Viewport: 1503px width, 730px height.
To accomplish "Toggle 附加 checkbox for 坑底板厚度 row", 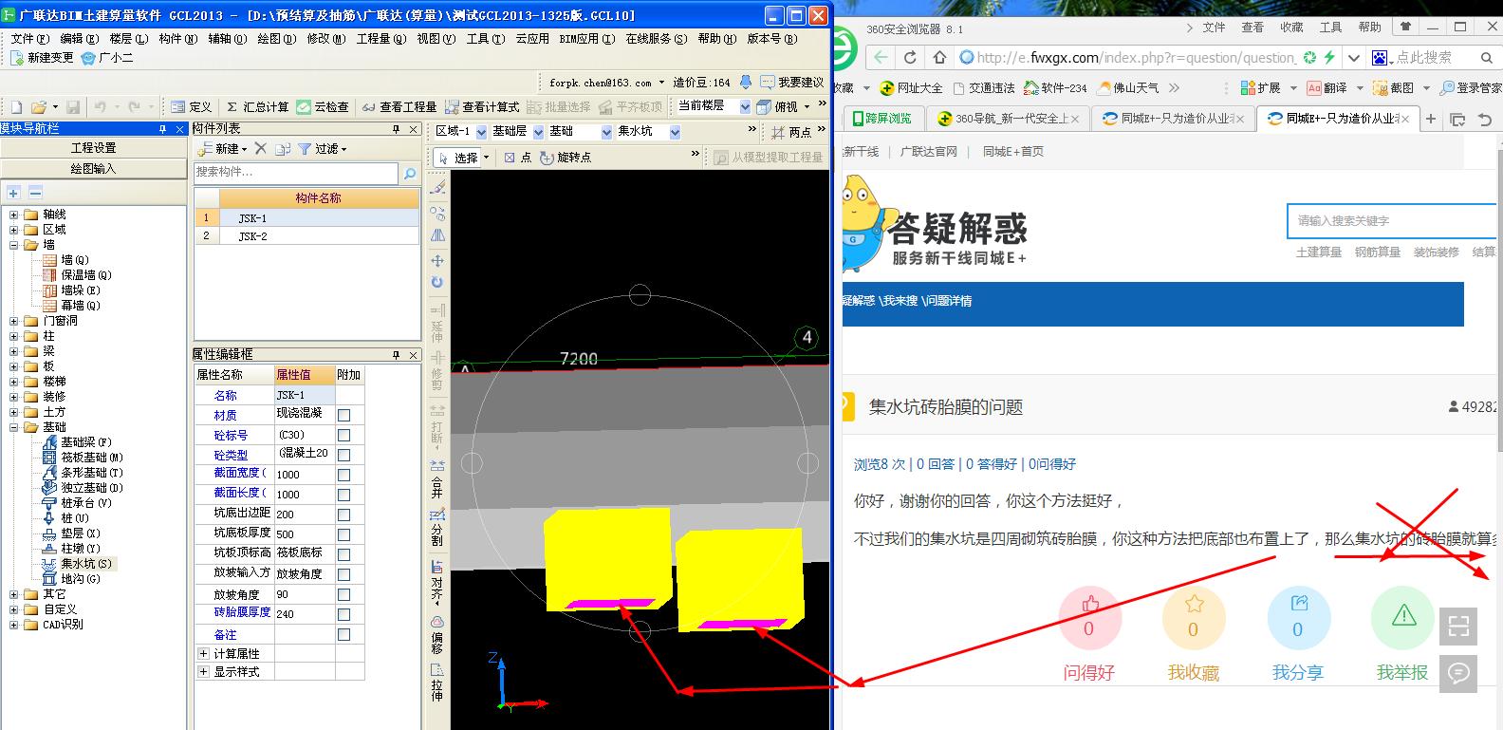I will [343, 534].
